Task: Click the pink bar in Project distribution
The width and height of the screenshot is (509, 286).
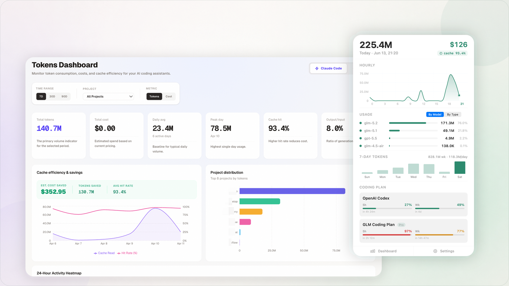Action: coord(245,222)
